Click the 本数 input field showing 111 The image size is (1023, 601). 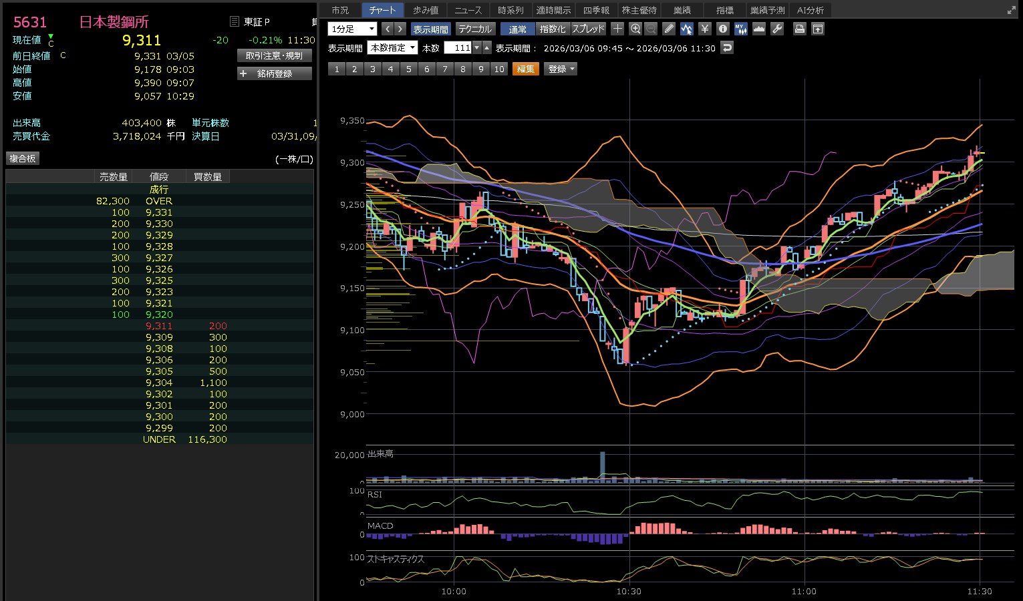[458, 48]
